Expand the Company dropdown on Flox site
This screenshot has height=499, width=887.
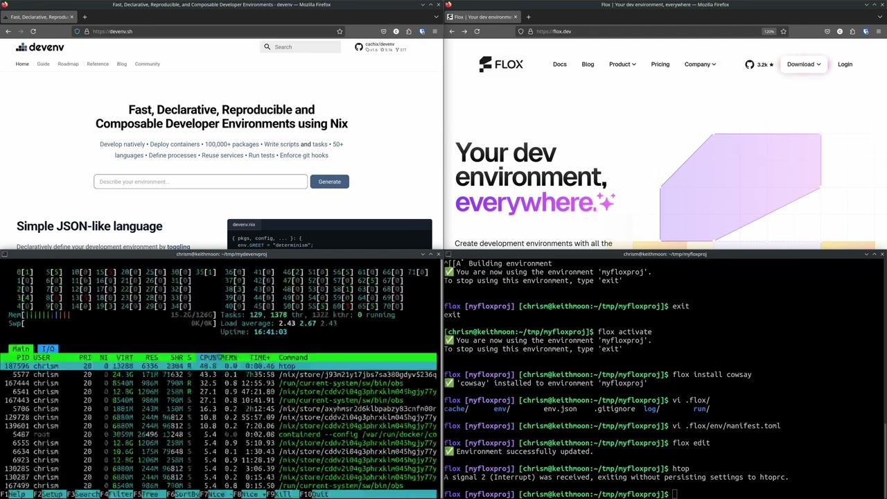[x=700, y=64]
